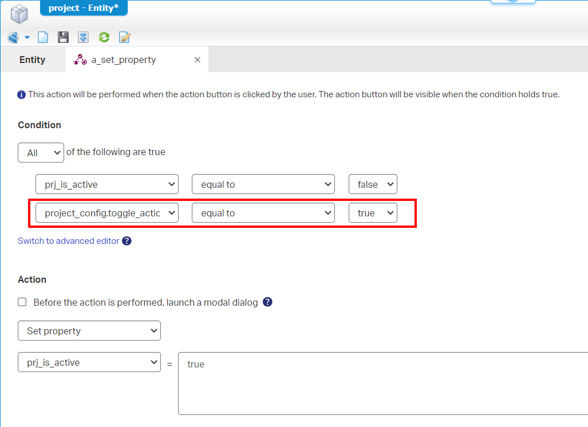Switch to the Entity tab

point(32,60)
